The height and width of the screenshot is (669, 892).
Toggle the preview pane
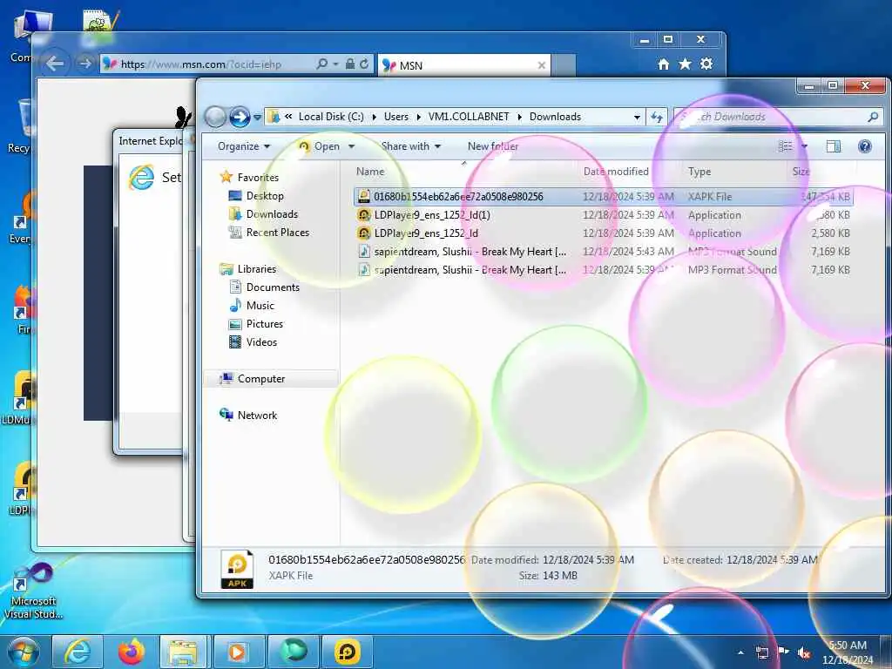click(833, 146)
